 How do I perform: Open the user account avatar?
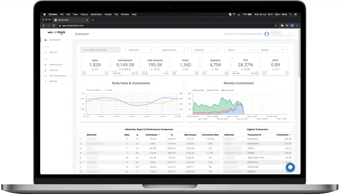[x=267, y=34]
